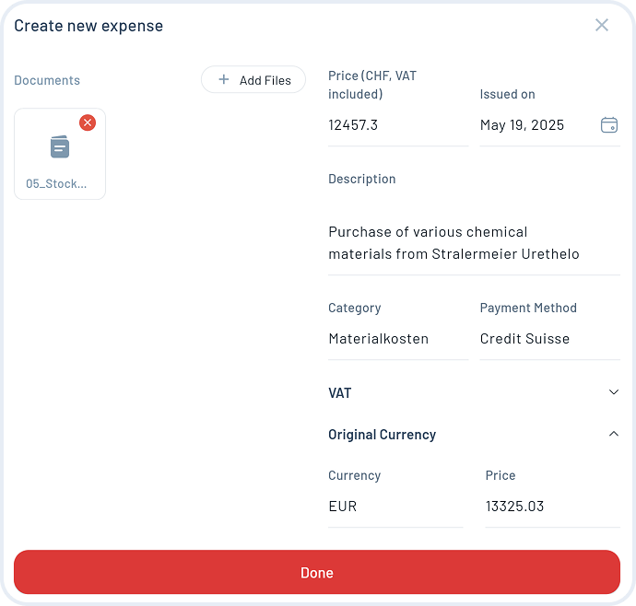636x606 pixels.
Task: Click the VAT section heading
Action: pos(340,392)
